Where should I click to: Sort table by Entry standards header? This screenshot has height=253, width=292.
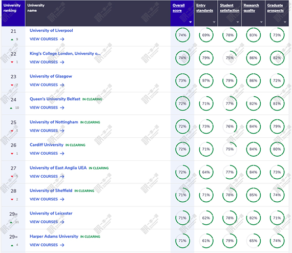(x=204, y=8)
